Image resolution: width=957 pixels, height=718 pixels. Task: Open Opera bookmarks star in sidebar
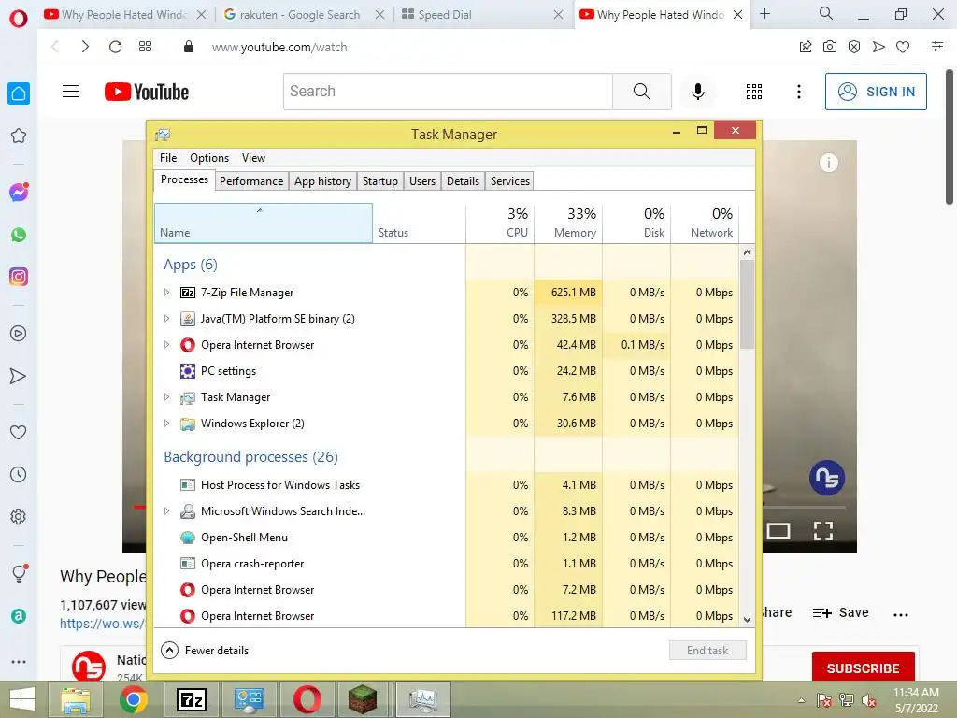tap(19, 136)
